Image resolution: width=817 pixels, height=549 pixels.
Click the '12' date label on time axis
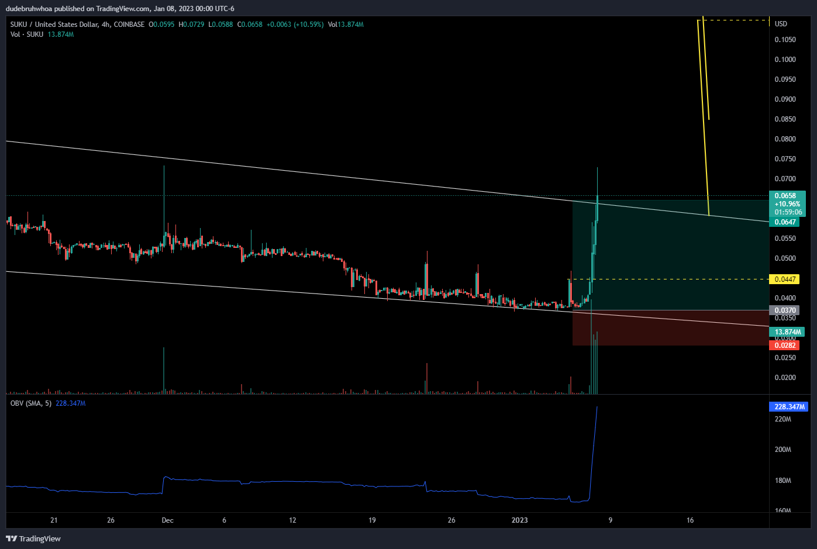coord(292,520)
